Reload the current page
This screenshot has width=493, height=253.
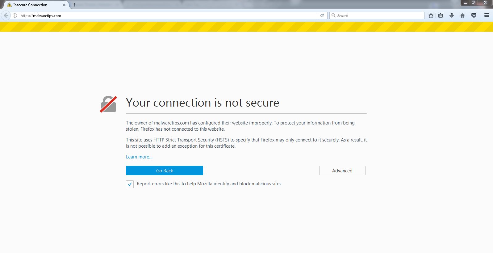322,15
